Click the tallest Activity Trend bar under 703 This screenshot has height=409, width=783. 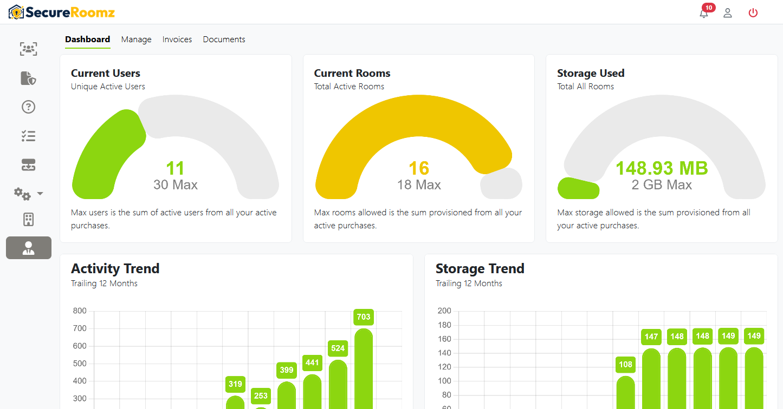[364, 369]
